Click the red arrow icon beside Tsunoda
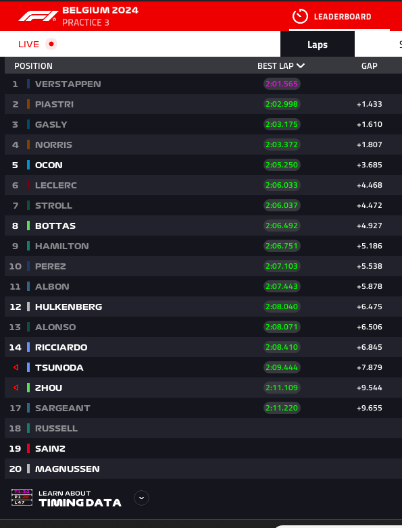The height and width of the screenshot is (528, 402). tap(16, 367)
